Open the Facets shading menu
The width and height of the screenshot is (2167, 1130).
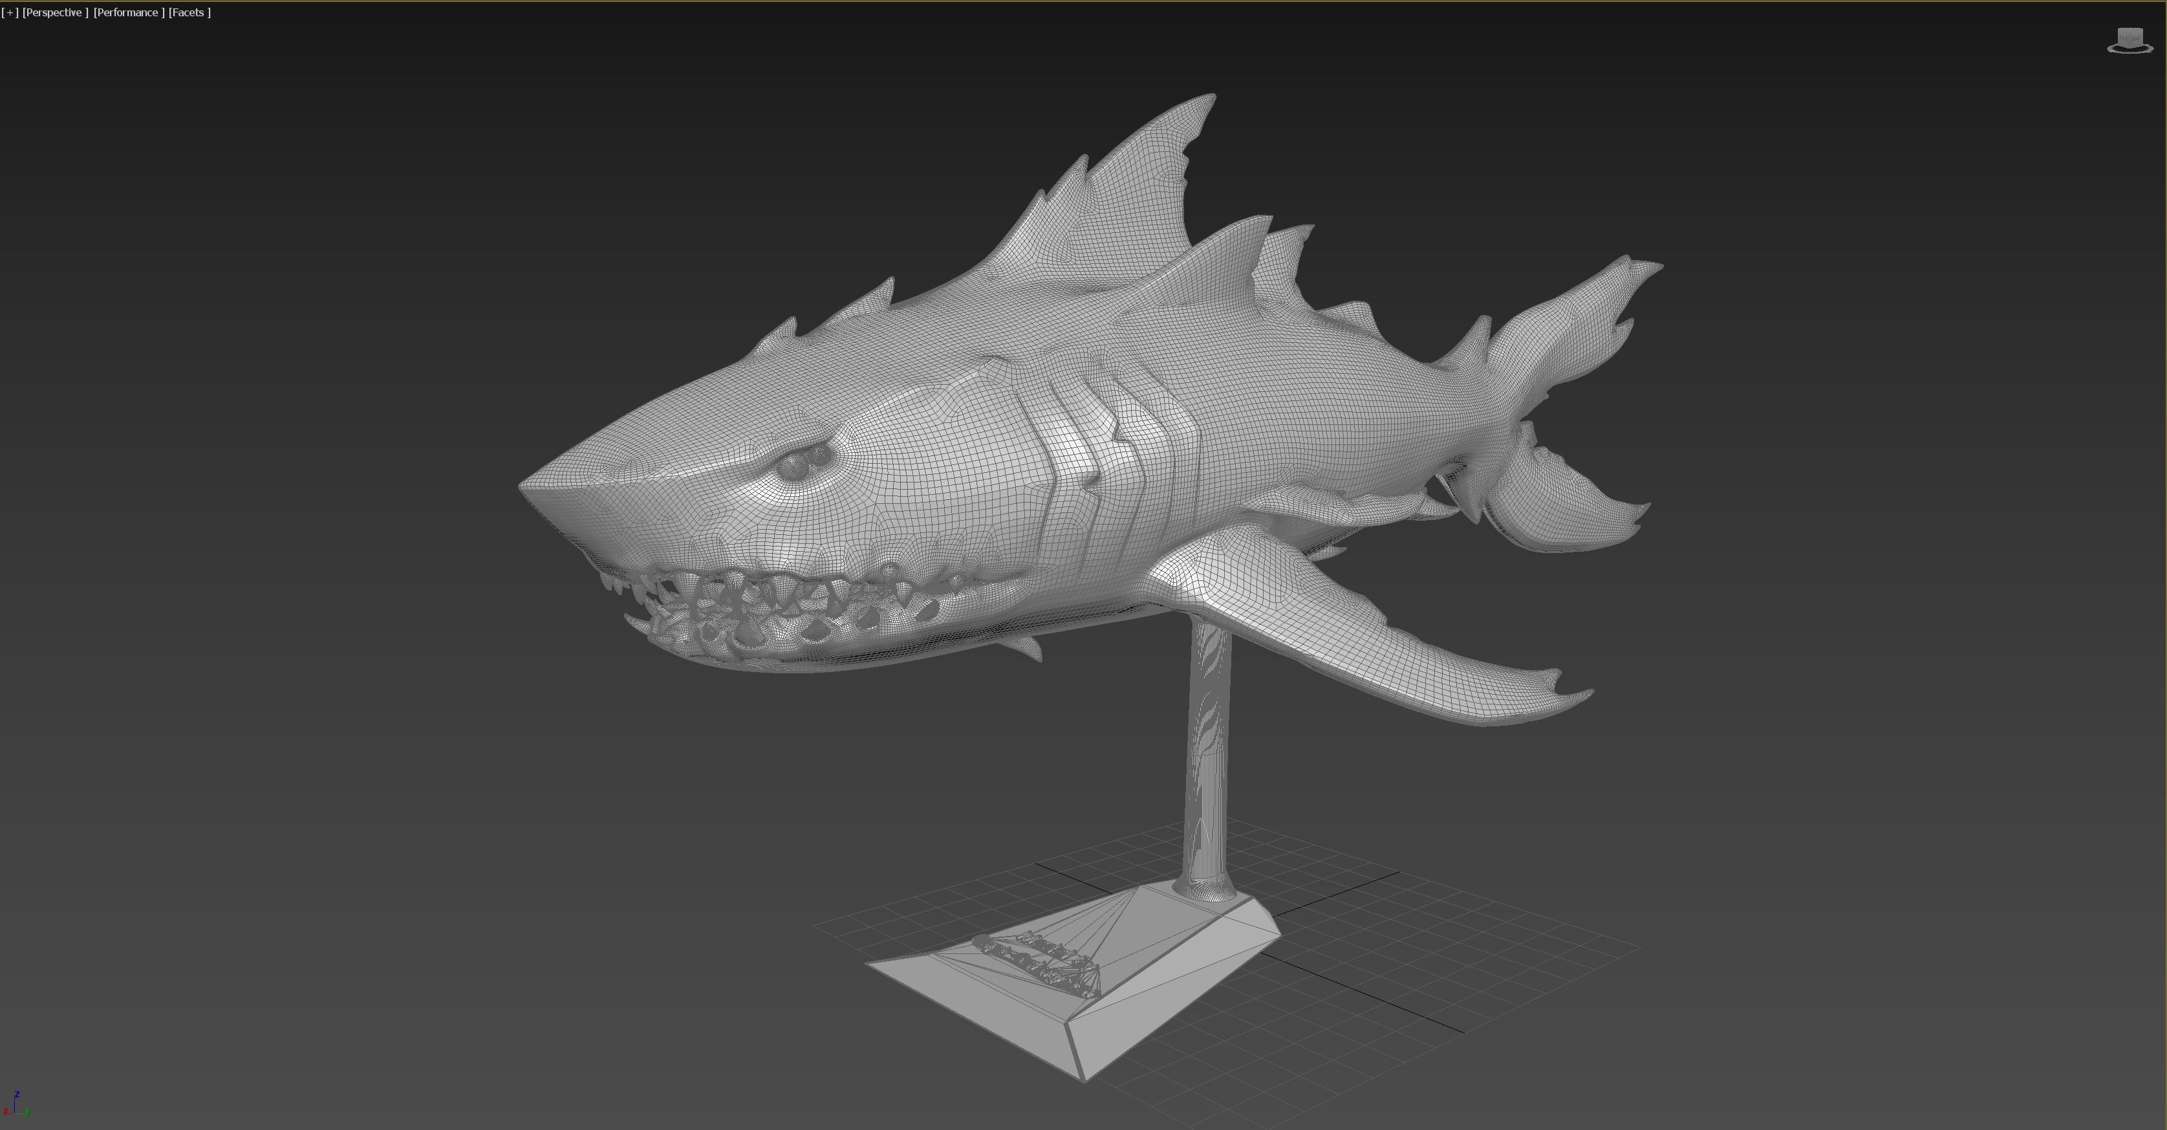point(189,13)
